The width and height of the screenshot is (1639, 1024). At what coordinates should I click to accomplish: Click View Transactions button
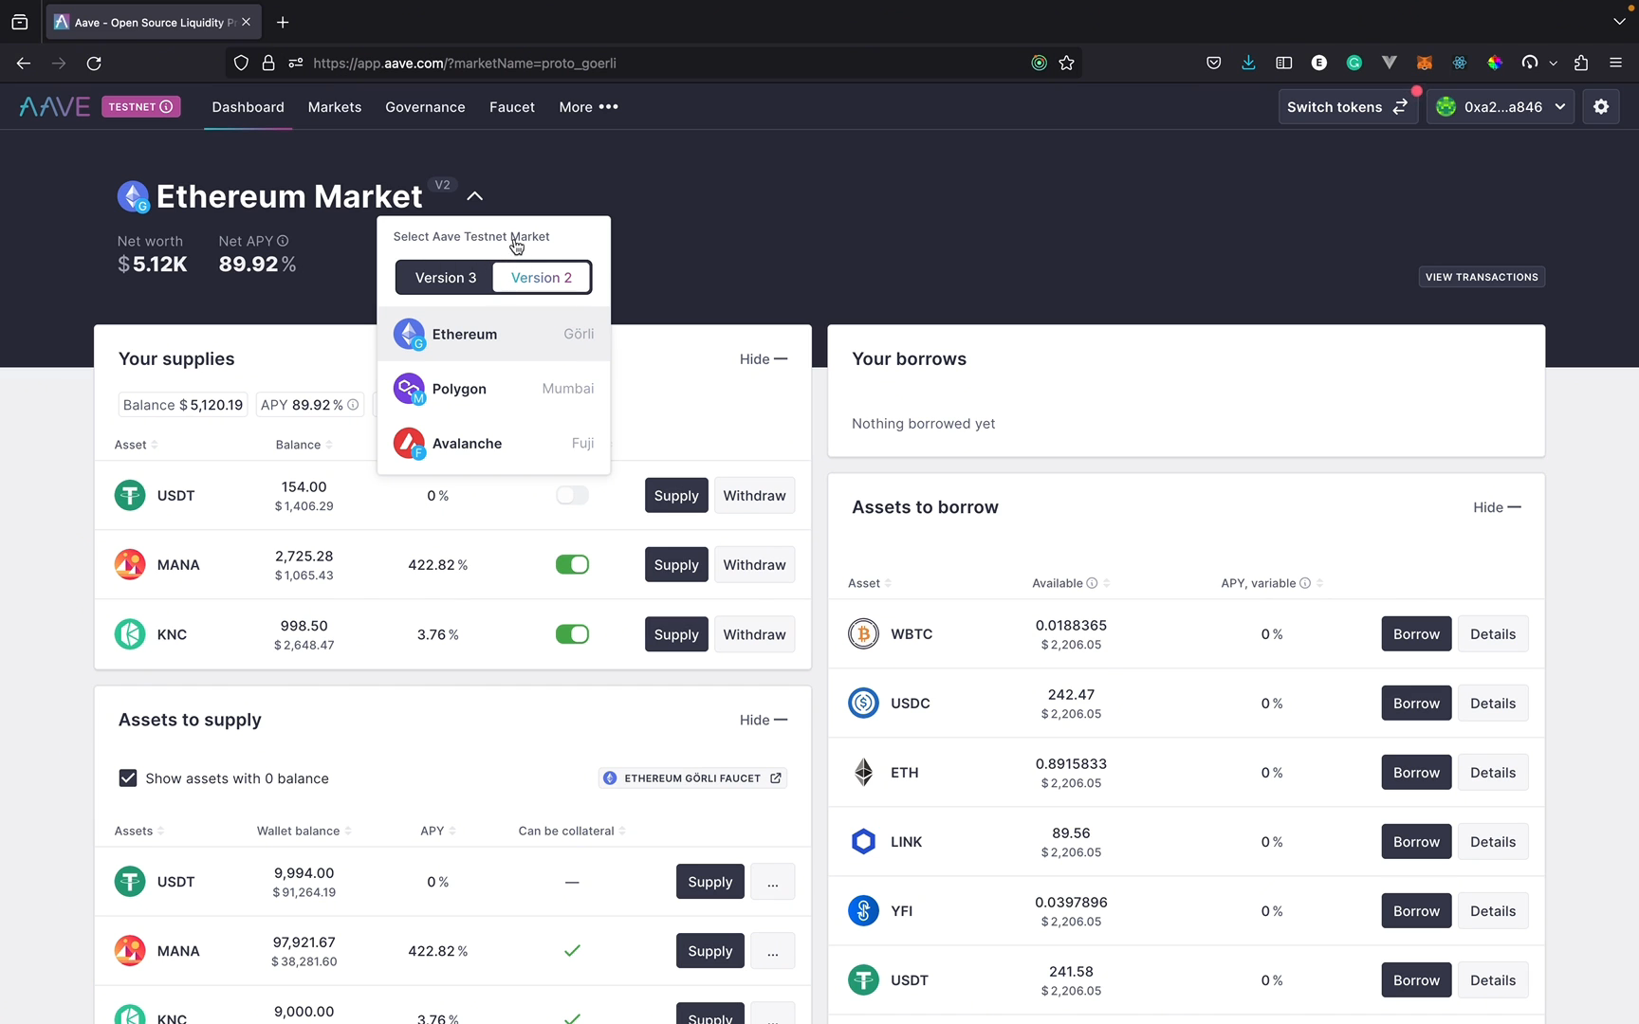(1482, 277)
